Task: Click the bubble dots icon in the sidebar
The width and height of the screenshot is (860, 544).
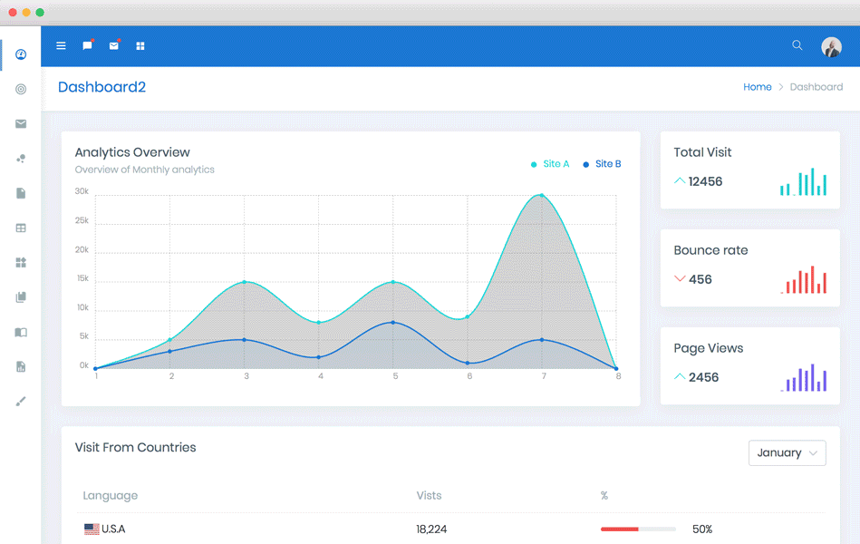Action: (x=21, y=159)
